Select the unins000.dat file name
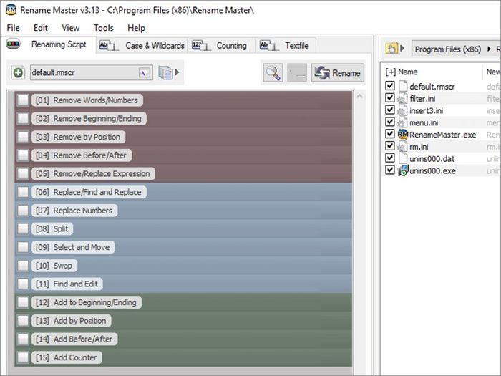The width and height of the screenshot is (501, 376). (432, 159)
